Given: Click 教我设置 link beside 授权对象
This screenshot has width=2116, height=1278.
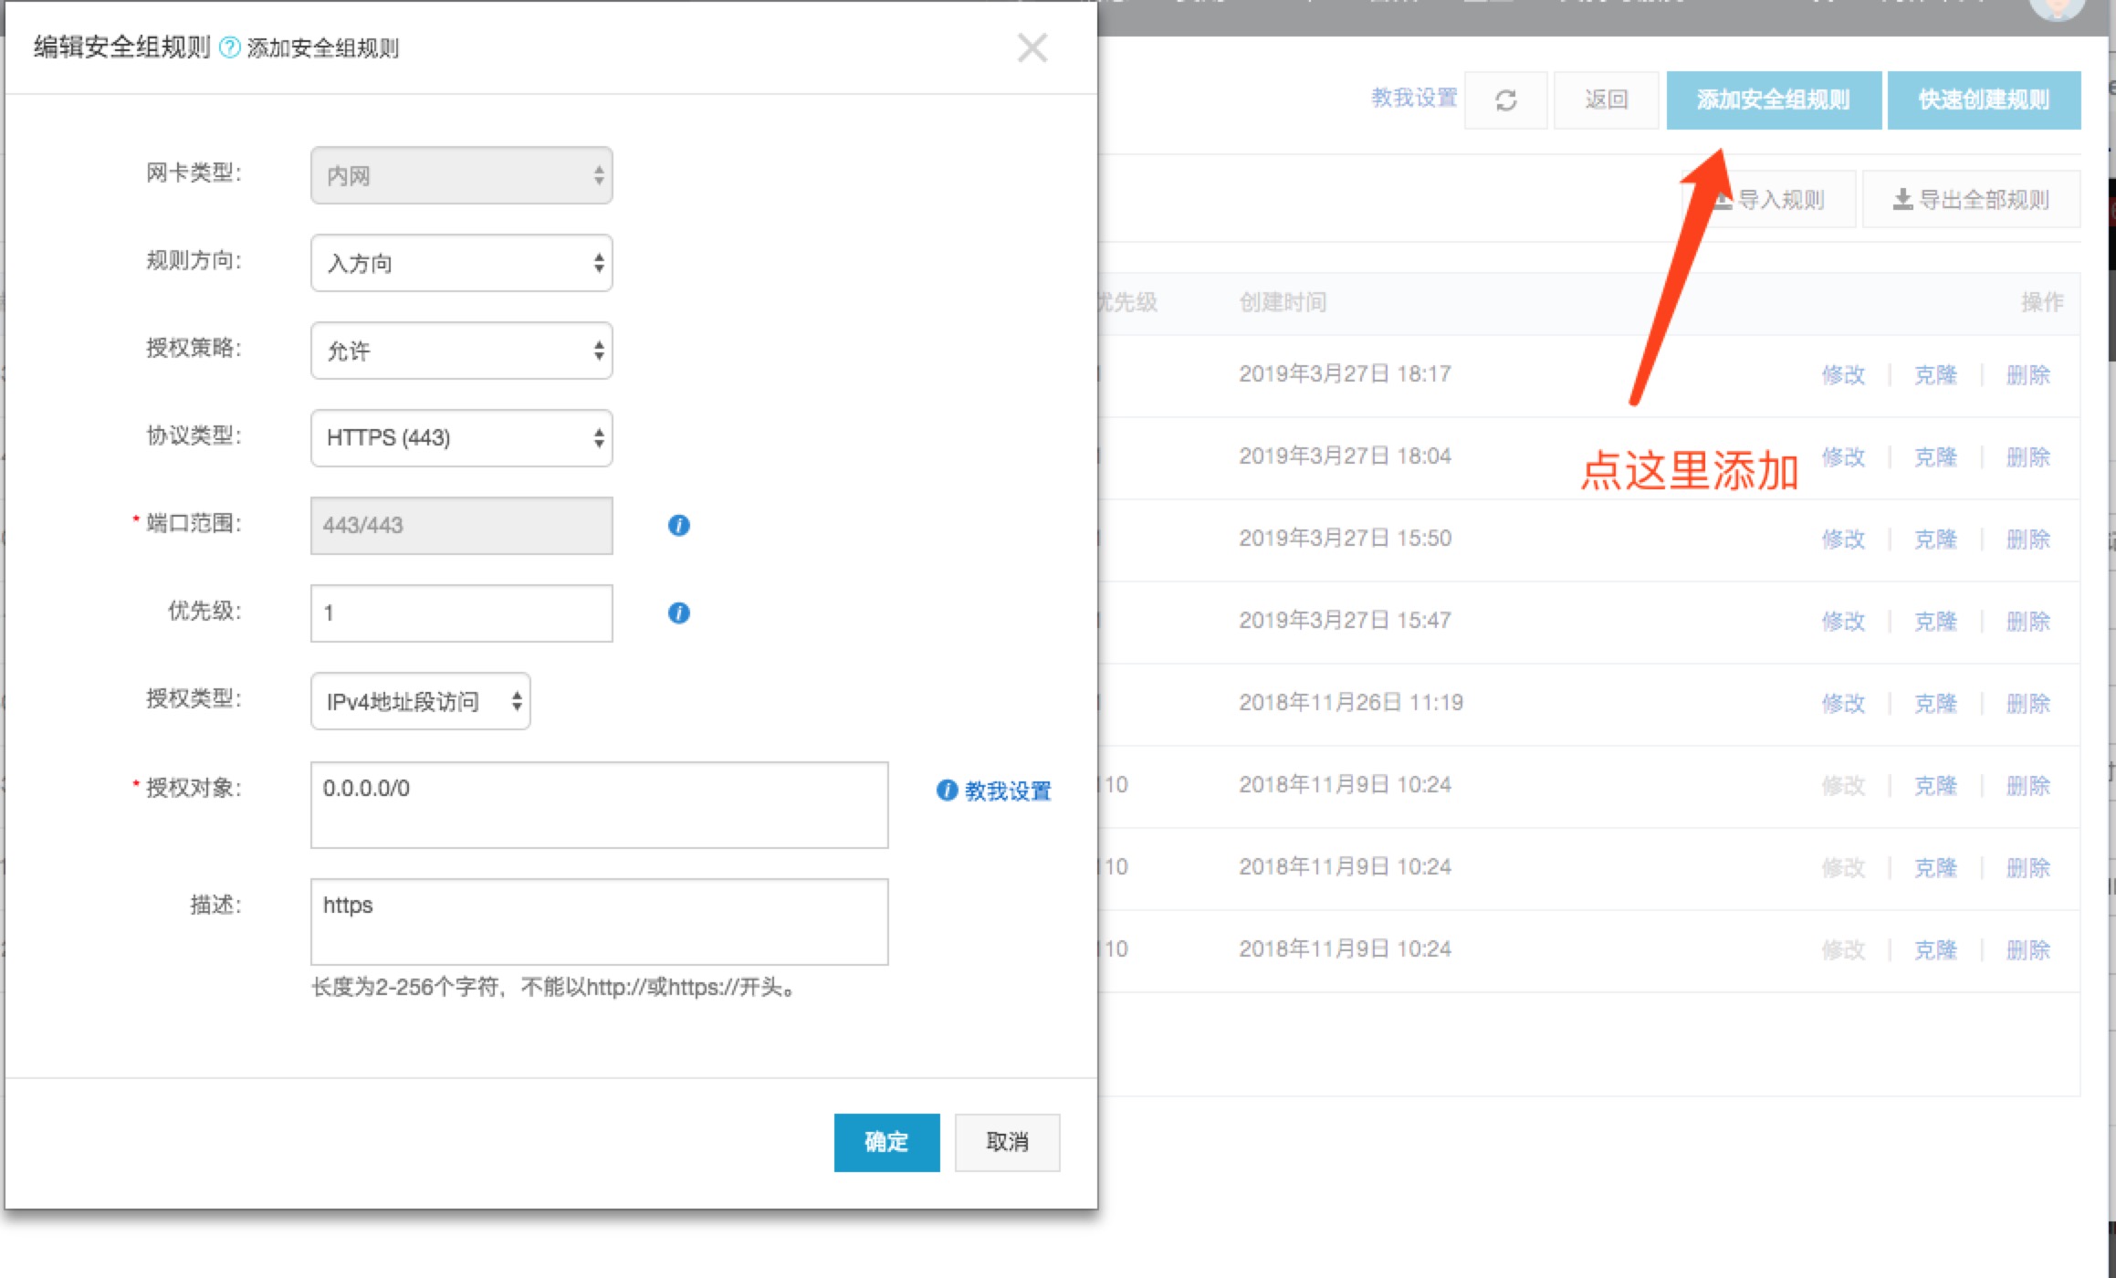Looking at the screenshot, I should pyautogui.click(x=1008, y=791).
